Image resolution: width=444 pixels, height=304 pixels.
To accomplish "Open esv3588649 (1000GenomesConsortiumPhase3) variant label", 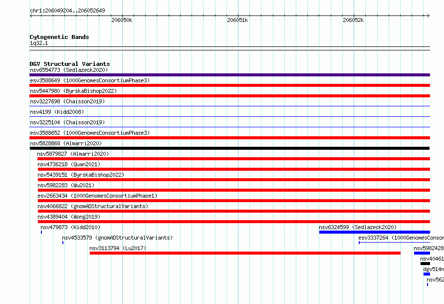I will [x=90, y=80].
